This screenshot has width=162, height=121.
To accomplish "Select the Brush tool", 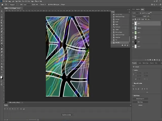I will [2, 35].
